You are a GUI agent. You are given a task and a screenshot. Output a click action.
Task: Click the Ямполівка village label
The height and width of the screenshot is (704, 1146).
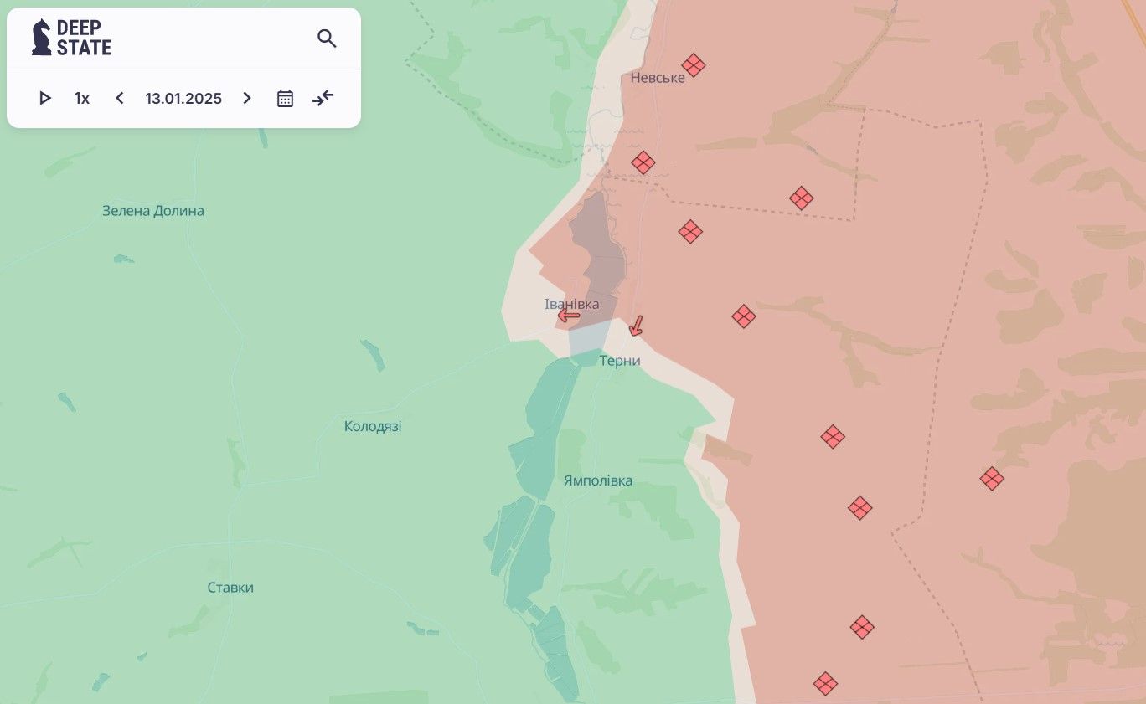(x=598, y=481)
